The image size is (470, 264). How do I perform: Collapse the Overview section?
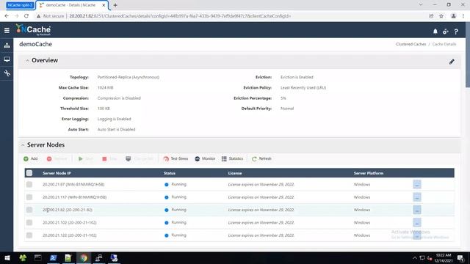pos(27,60)
